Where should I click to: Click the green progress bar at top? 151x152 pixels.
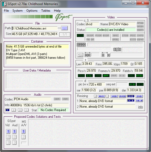(x=28, y=16)
